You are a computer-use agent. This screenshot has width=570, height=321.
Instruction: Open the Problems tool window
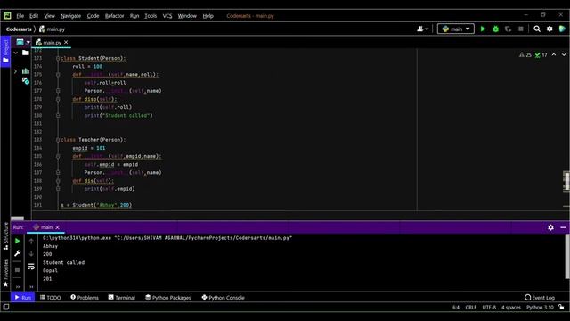[85, 298]
